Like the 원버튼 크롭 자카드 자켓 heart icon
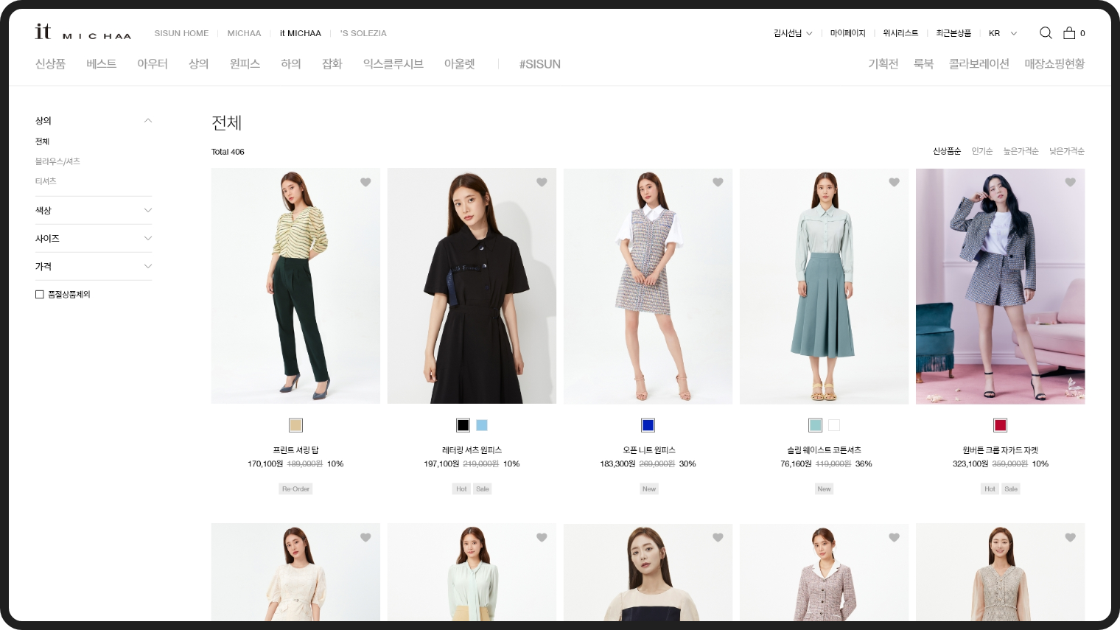 coord(1070,182)
